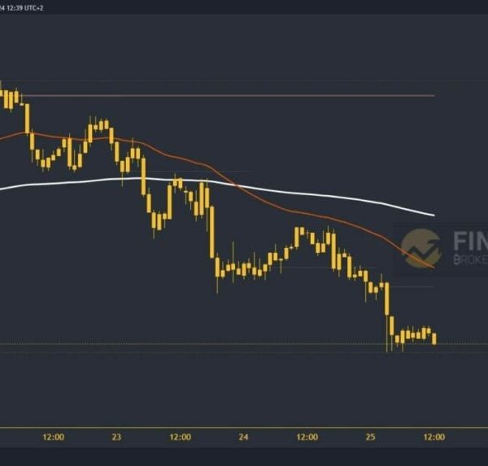Click the yellow time axis baseline

(244, 428)
